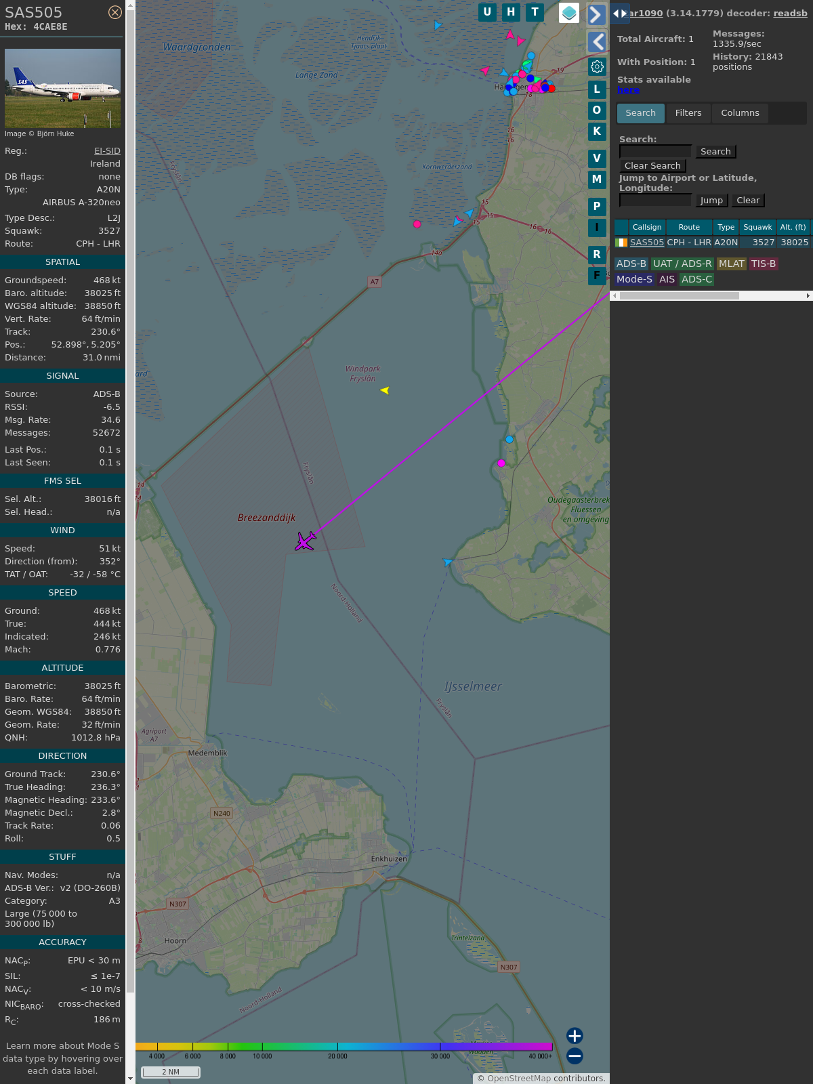The width and height of the screenshot is (813, 1084).
Task: Click the R map button
Action: coord(597,255)
